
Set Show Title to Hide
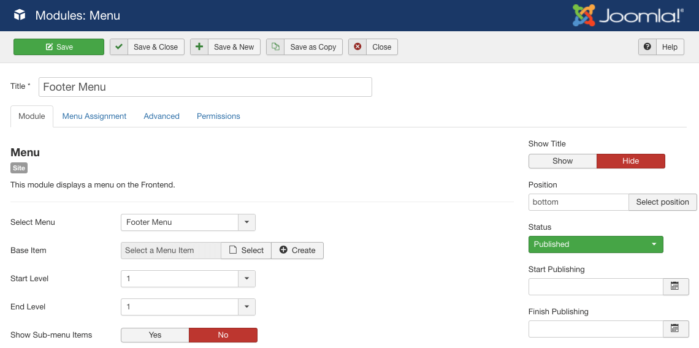click(x=630, y=161)
